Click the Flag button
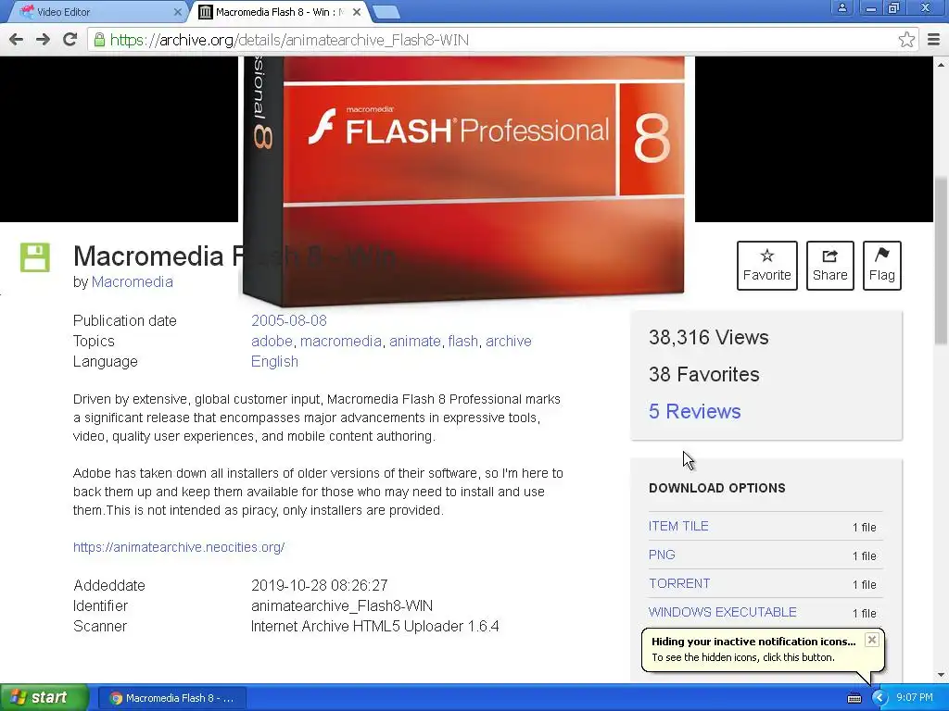The width and height of the screenshot is (949, 711). [882, 266]
